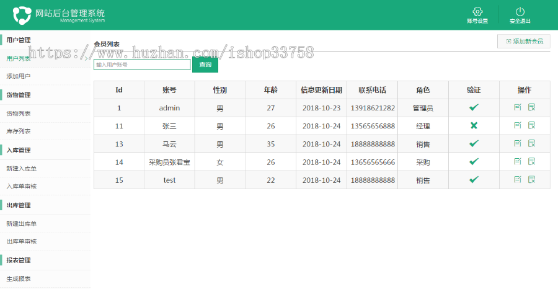Viewport: 558px width, 289px height.
Task: Open 新建入库单 in sidebar
Action: click(x=21, y=169)
